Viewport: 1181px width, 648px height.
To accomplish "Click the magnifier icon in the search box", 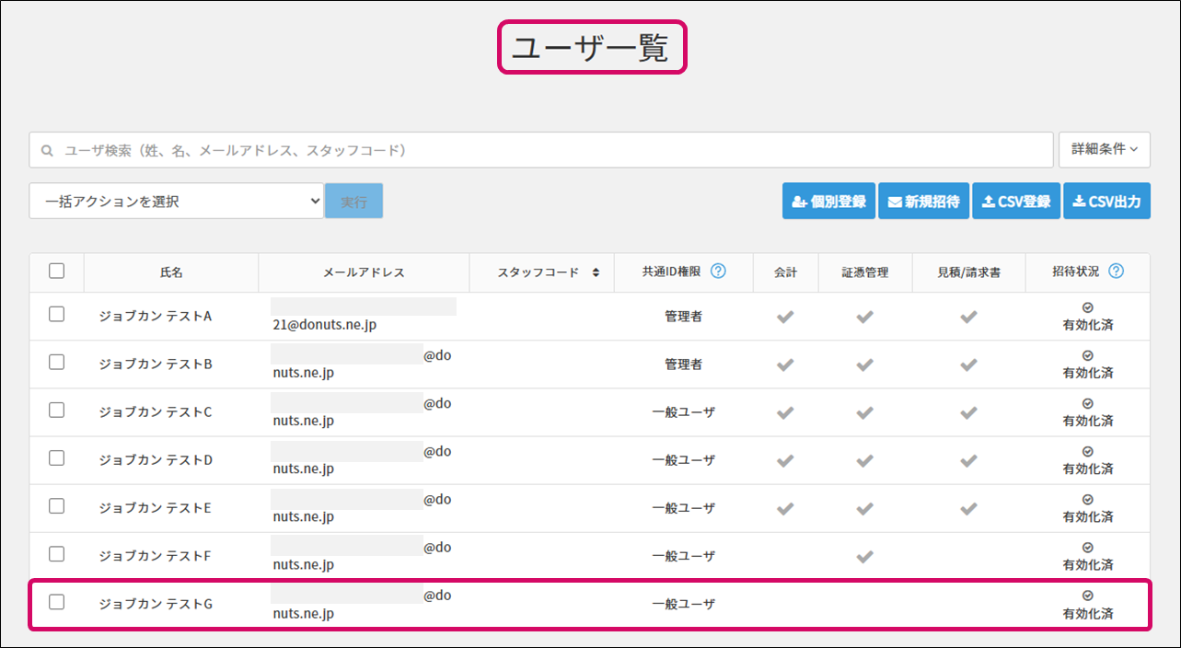I will [48, 150].
